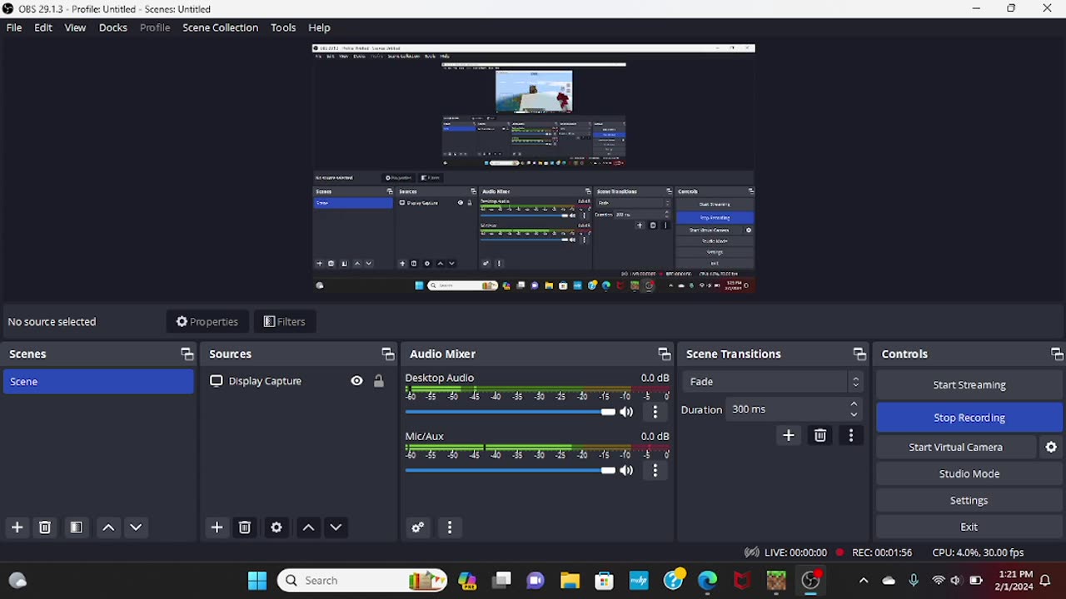Open Microsoft Edge from taskbar
1066x599 pixels.
[707, 580]
